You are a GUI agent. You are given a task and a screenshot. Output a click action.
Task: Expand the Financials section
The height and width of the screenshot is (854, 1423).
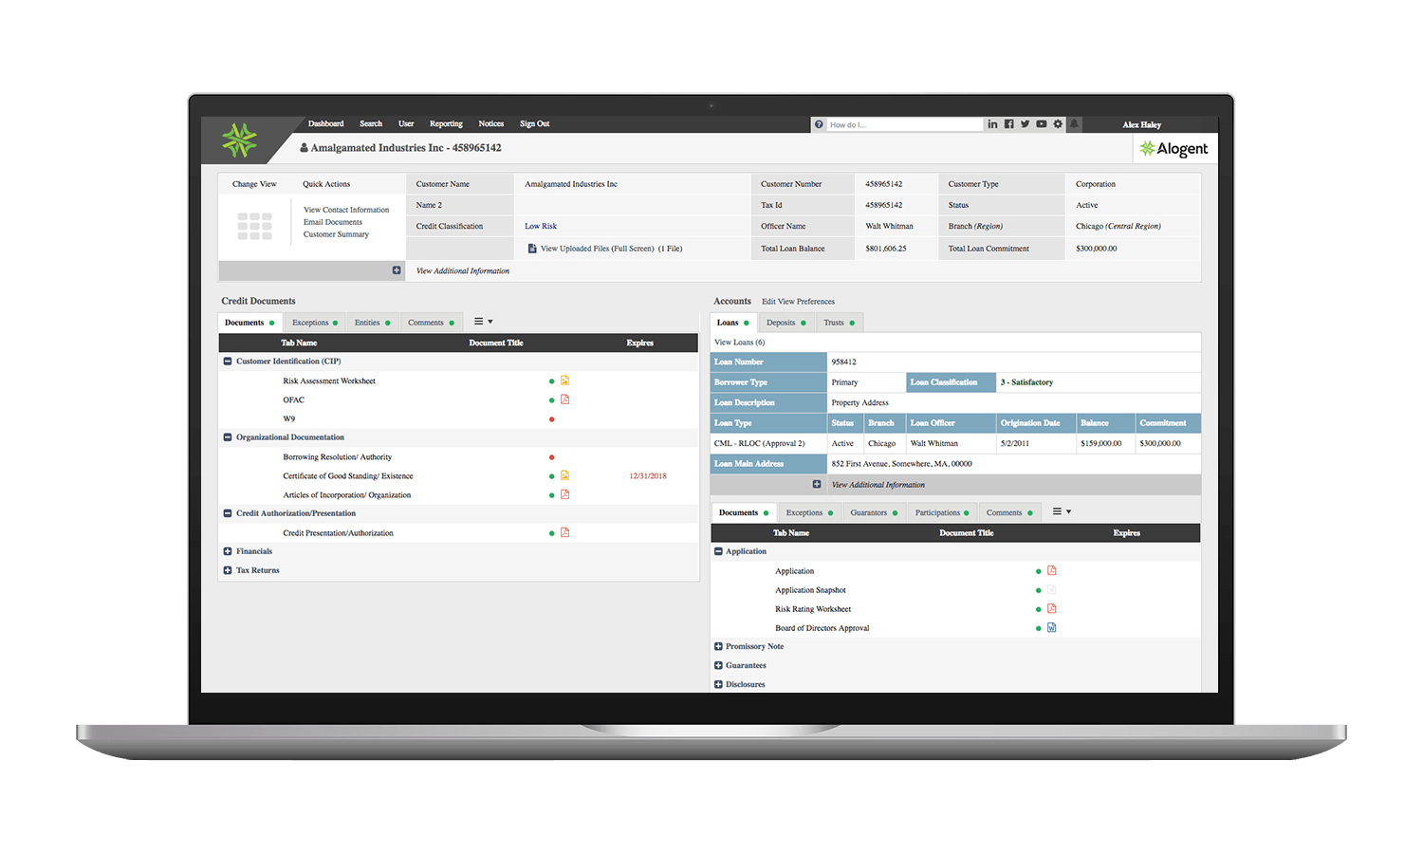pos(228,551)
